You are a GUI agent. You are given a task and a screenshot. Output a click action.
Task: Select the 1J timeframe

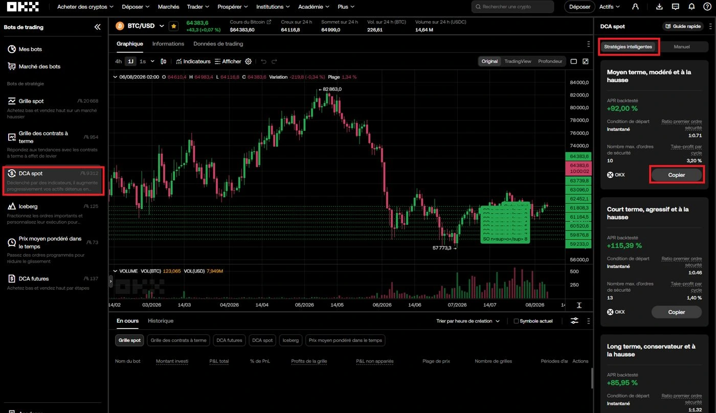(130, 61)
